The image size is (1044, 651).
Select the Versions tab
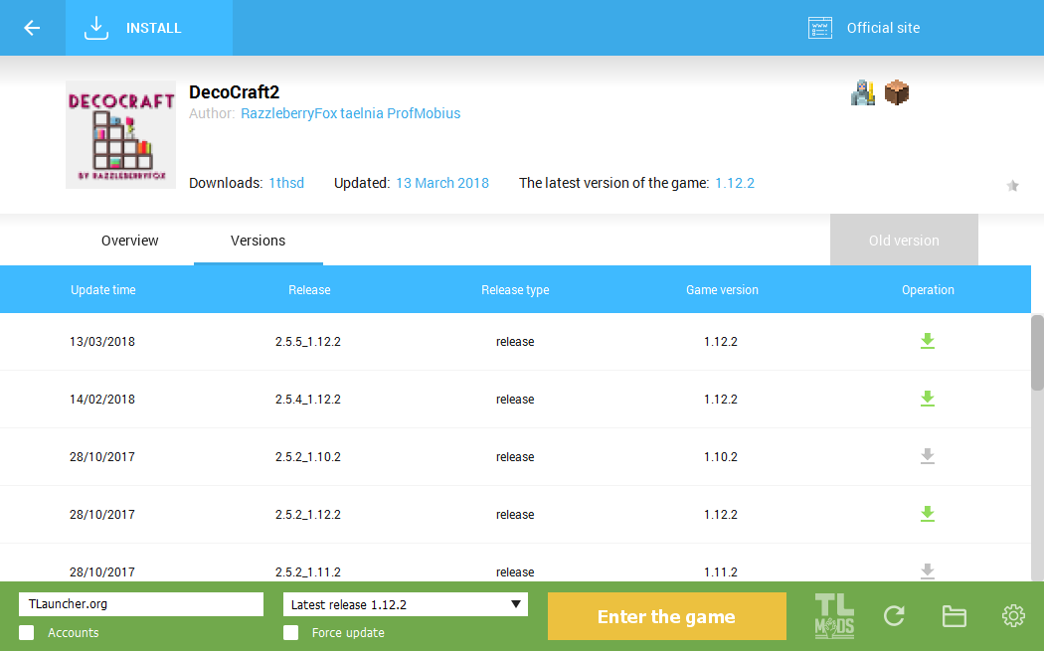[259, 241]
